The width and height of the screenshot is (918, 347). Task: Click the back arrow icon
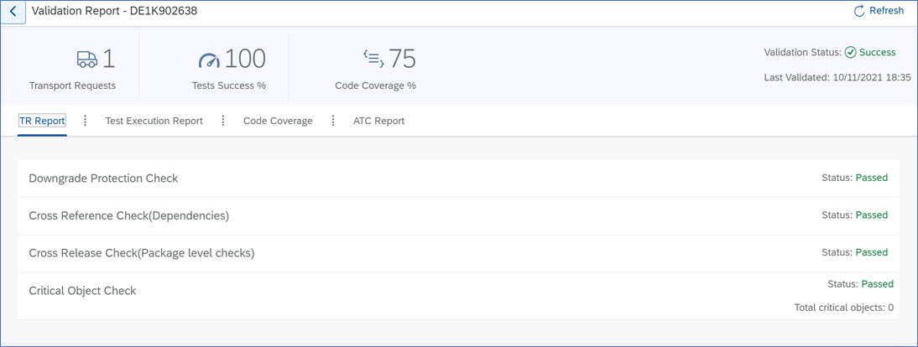click(x=13, y=12)
